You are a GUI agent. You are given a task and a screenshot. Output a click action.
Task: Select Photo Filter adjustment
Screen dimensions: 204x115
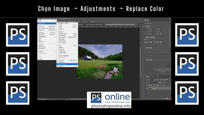67,39
